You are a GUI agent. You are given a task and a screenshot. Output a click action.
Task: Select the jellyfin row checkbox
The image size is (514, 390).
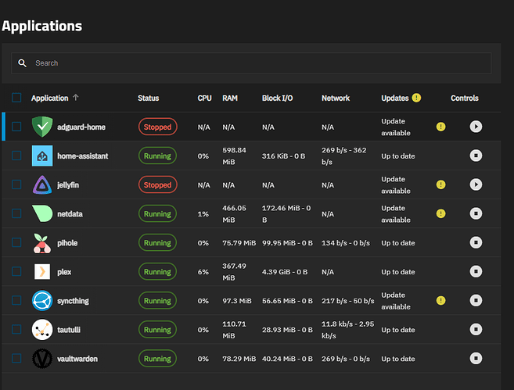point(16,184)
